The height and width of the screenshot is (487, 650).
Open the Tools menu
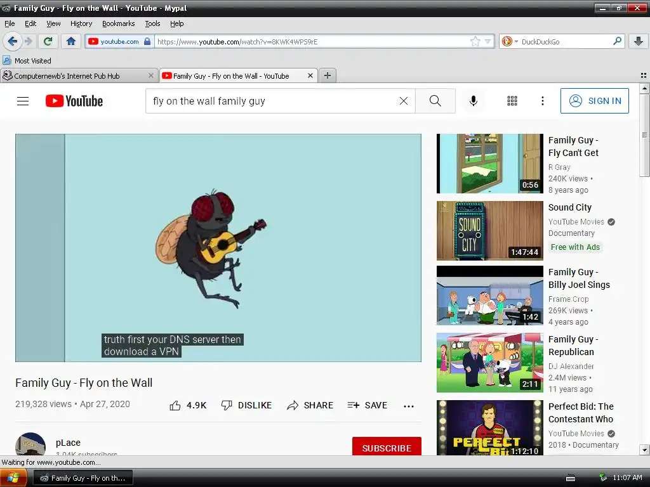pyautogui.click(x=152, y=23)
